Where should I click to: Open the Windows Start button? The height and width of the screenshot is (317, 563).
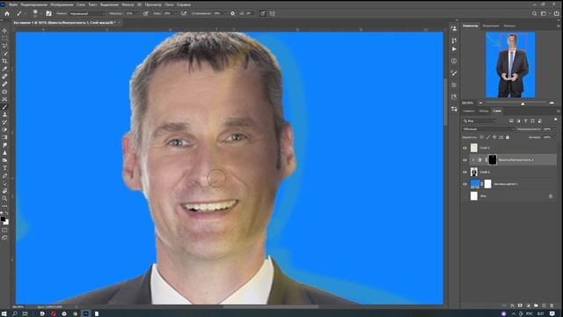pos(4,313)
